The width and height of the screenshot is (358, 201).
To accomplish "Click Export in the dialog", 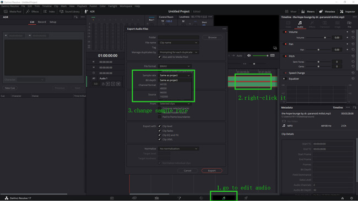I will (x=211, y=170).
